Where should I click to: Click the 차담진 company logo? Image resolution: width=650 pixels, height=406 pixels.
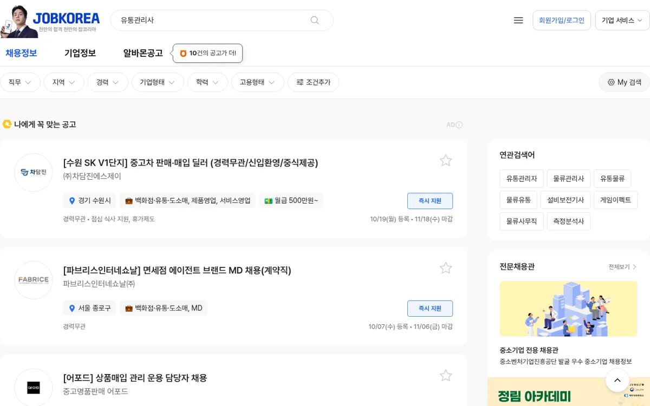point(34,173)
